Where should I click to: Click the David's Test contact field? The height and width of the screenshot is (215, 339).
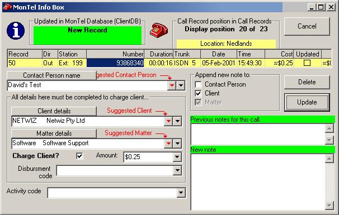point(87,85)
